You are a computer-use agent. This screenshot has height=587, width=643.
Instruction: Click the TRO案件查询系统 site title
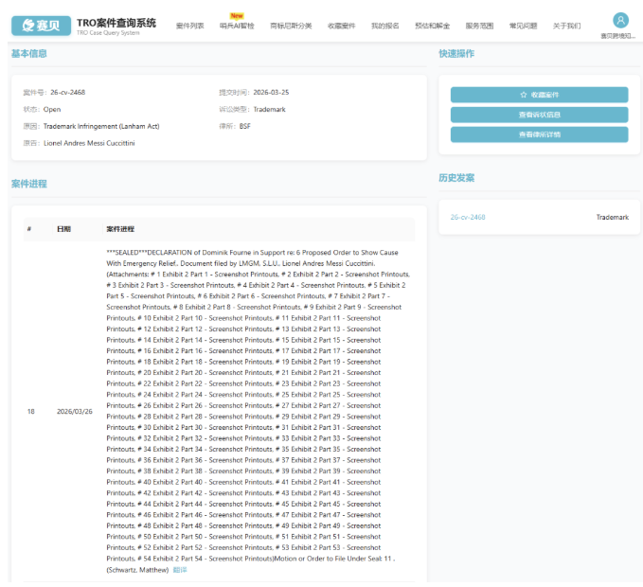115,23
